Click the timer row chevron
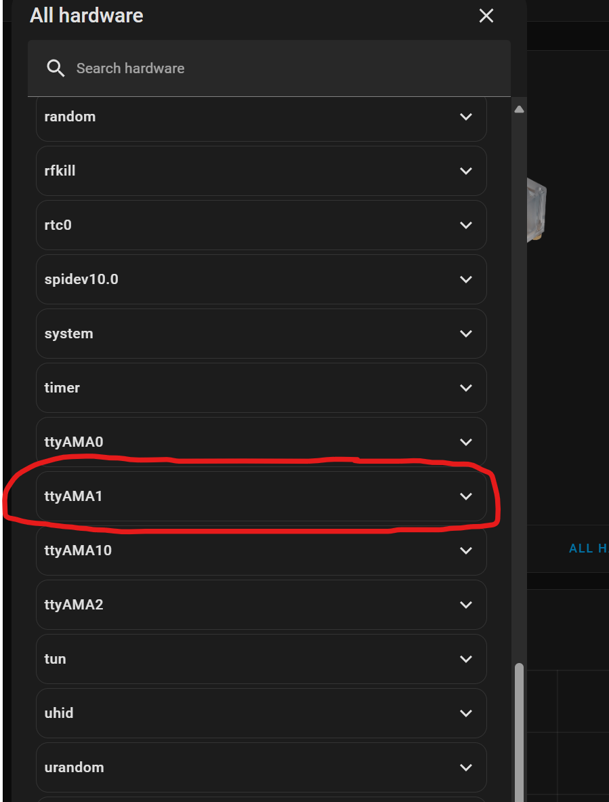Image resolution: width=609 pixels, height=802 pixels. [465, 388]
